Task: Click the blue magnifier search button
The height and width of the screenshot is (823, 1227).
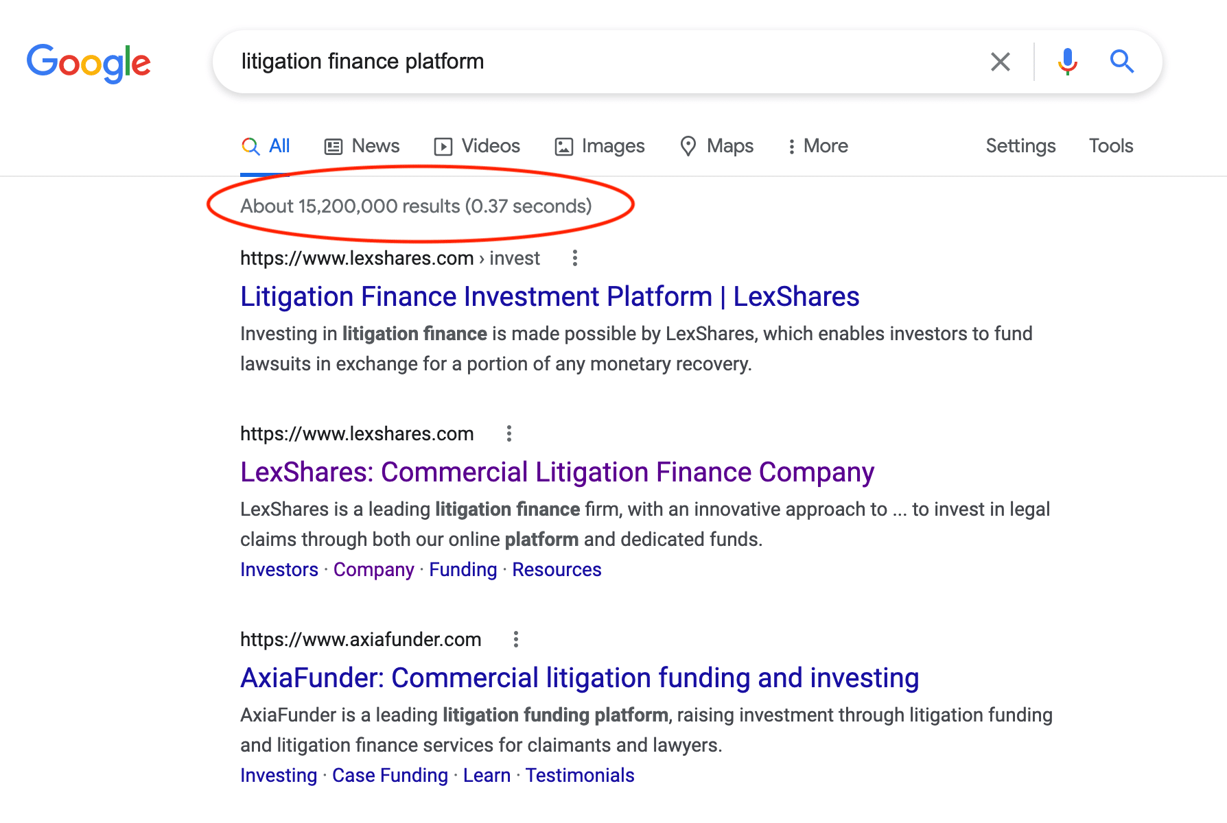Action: click(x=1122, y=62)
